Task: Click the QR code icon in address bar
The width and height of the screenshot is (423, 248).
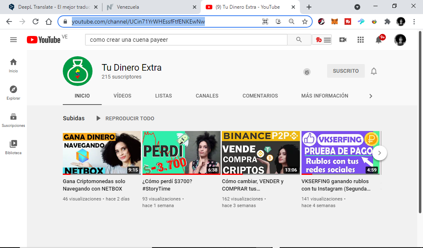Action: click(x=265, y=21)
